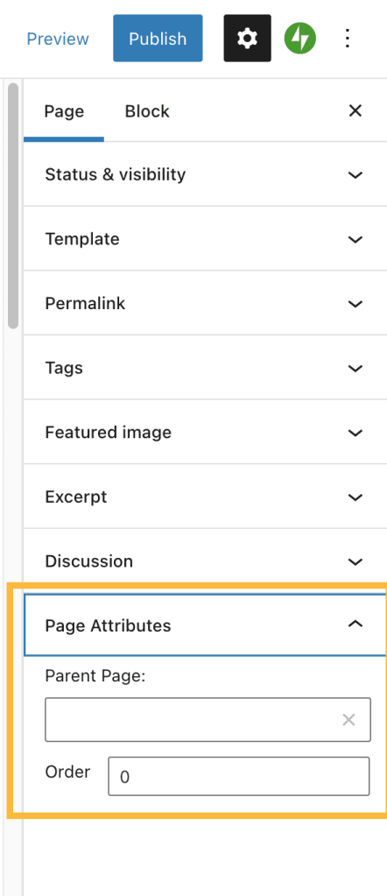Expand the Template panel
Image resolution: width=387 pixels, height=896 pixels.
point(205,239)
